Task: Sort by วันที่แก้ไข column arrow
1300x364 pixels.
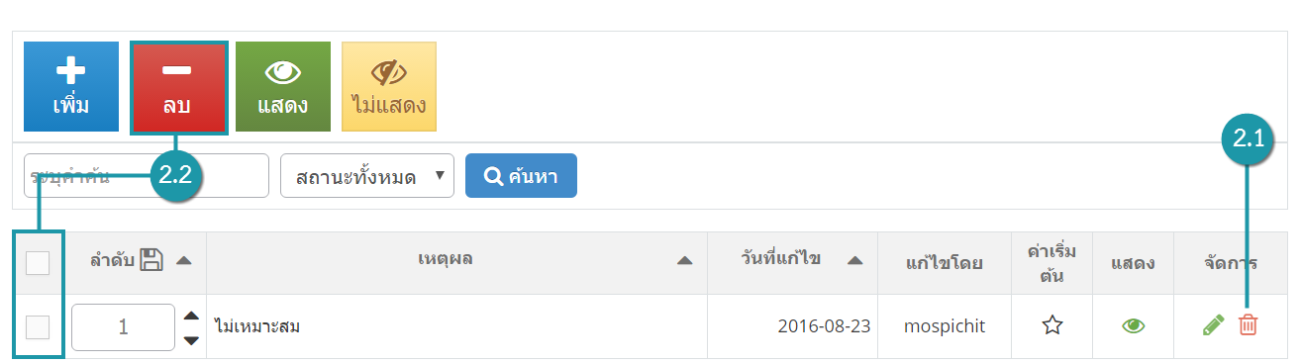Action: (x=855, y=261)
